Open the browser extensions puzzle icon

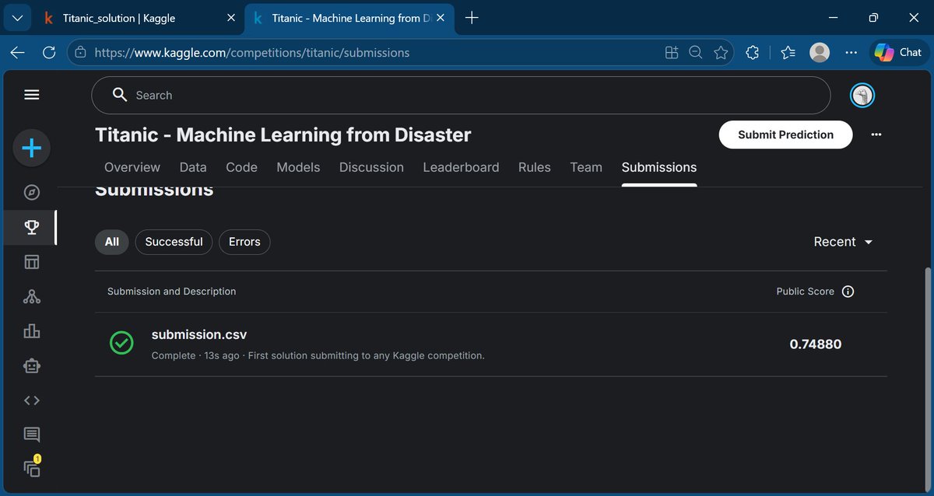[x=752, y=52]
